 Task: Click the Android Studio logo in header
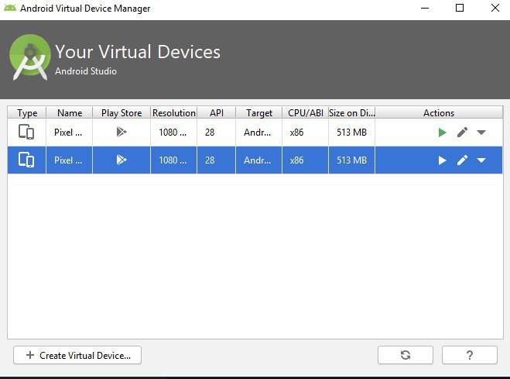(30, 57)
